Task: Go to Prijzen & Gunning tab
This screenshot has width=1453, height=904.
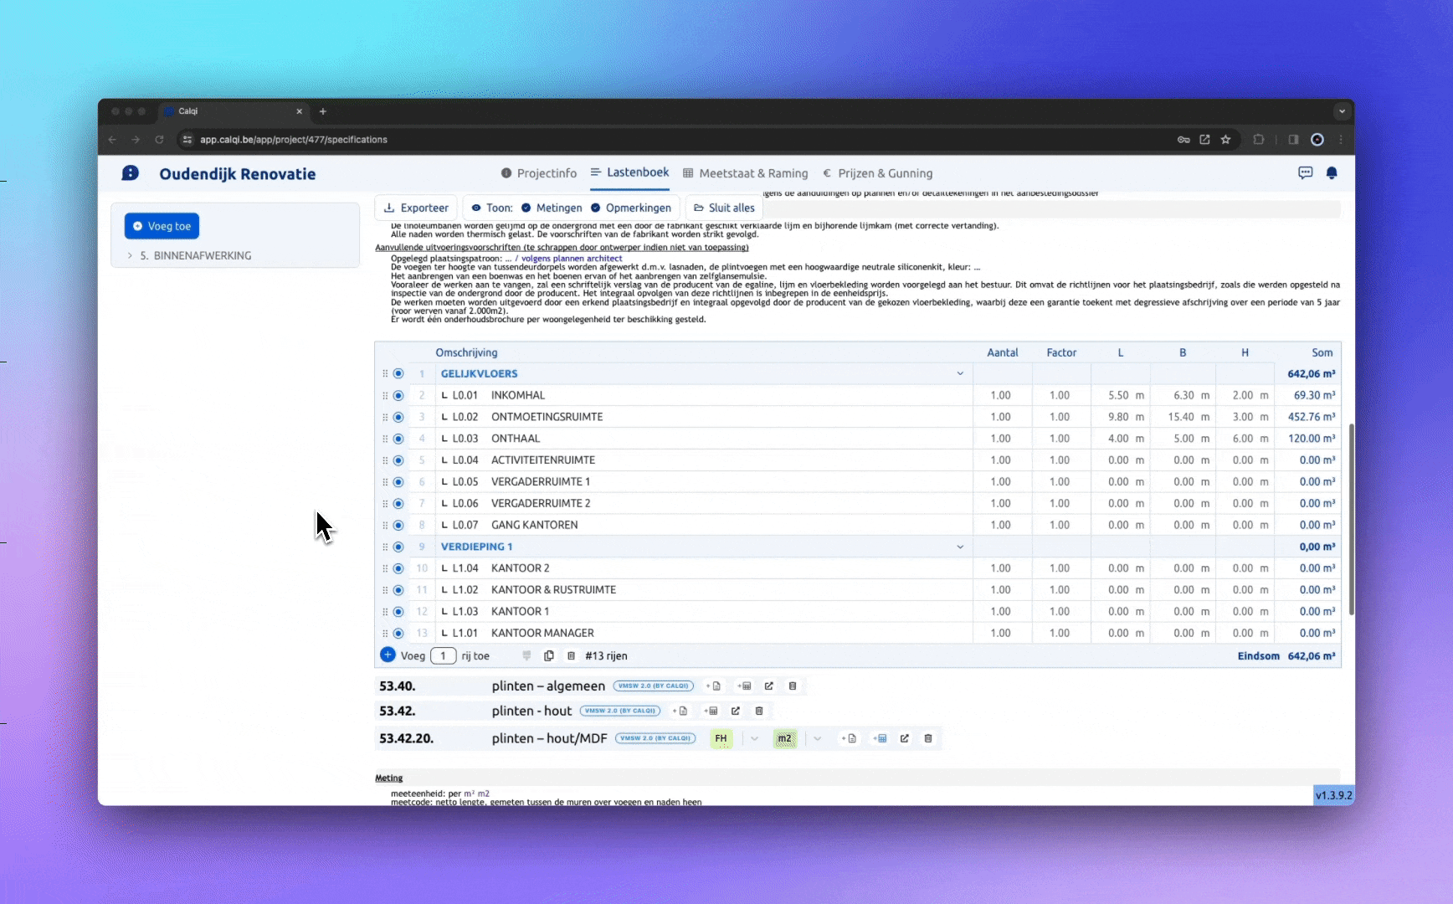Action: click(877, 173)
